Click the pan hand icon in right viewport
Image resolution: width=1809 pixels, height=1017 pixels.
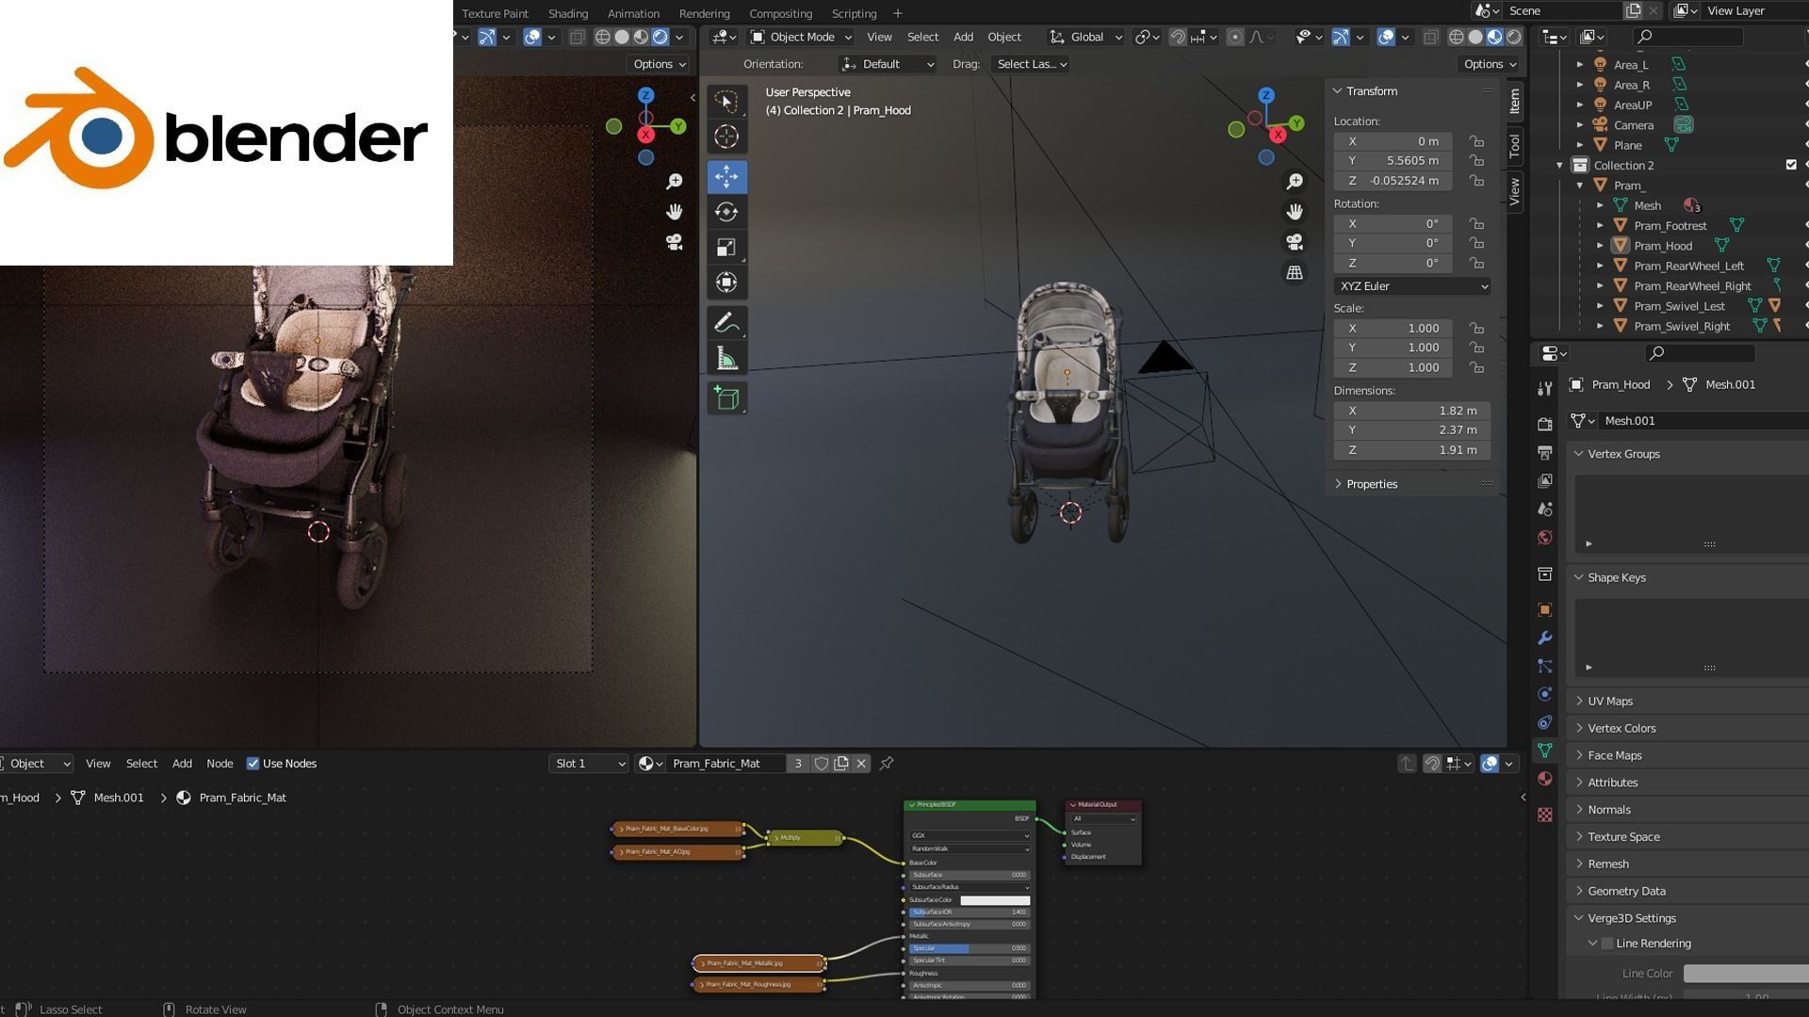[x=1295, y=211]
